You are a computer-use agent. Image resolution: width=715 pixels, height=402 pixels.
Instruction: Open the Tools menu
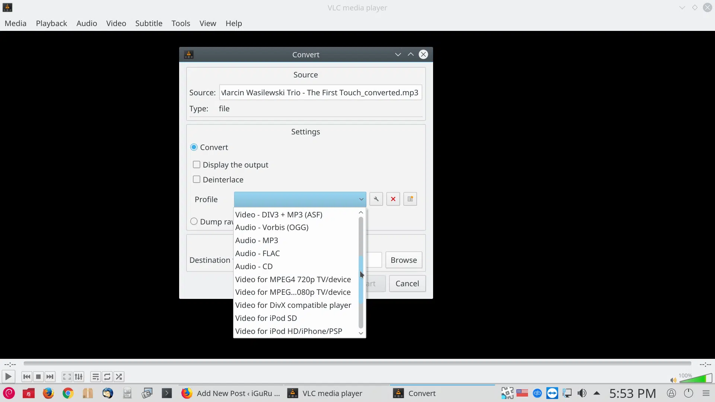tap(181, 23)
